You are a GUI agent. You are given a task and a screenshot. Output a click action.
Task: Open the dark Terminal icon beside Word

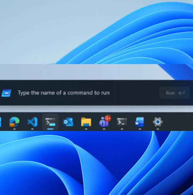[x=122, y=122]
